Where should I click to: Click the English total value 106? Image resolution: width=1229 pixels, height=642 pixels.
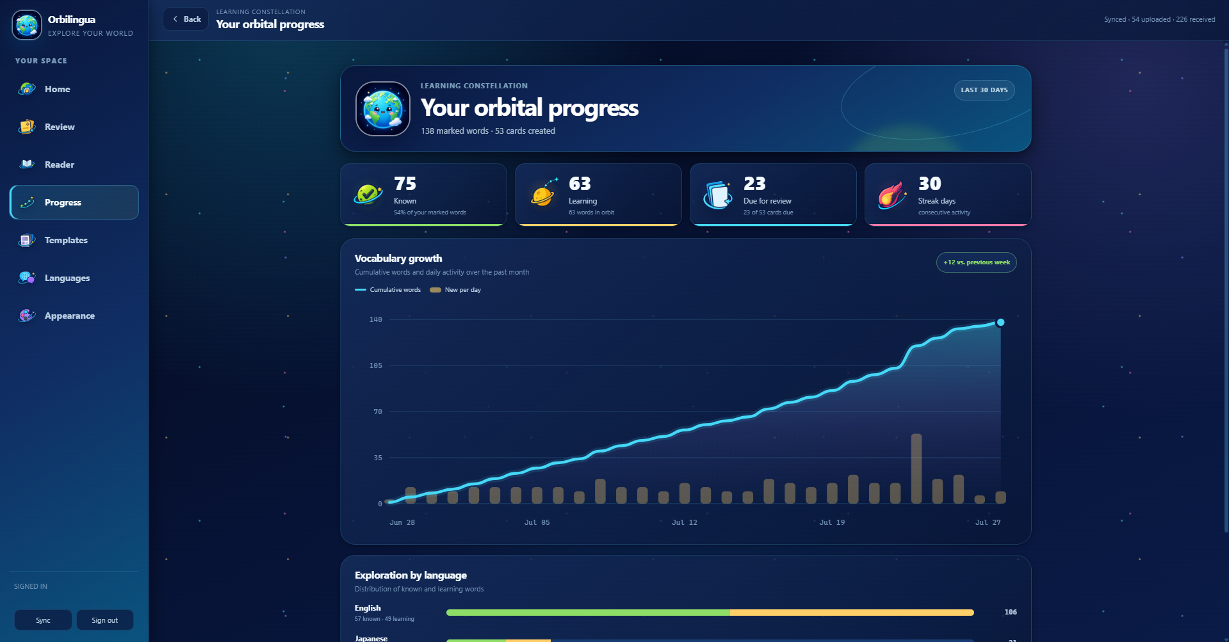[1011, 613]
